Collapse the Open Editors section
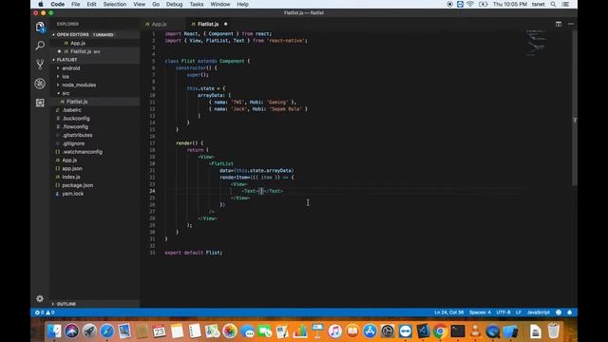608x342 pixels. tap(72, 34)
